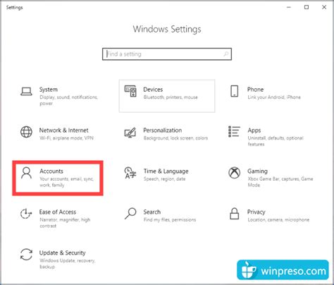The image size is (334, 285).
Task: Open the Network & Internet globe icon
Action: pos(26,132)
